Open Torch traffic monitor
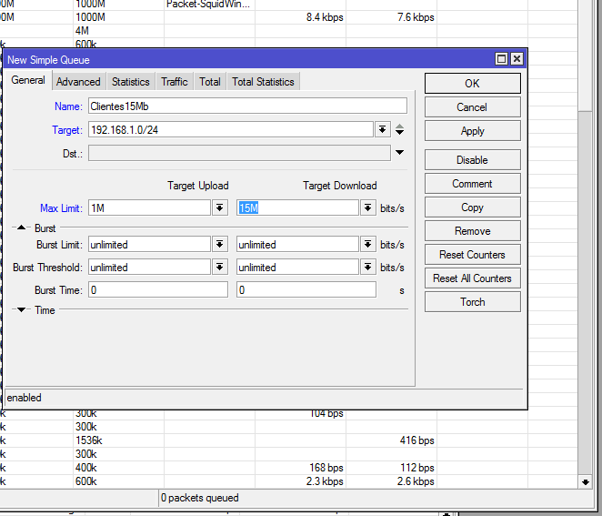 tap(472, 302)
